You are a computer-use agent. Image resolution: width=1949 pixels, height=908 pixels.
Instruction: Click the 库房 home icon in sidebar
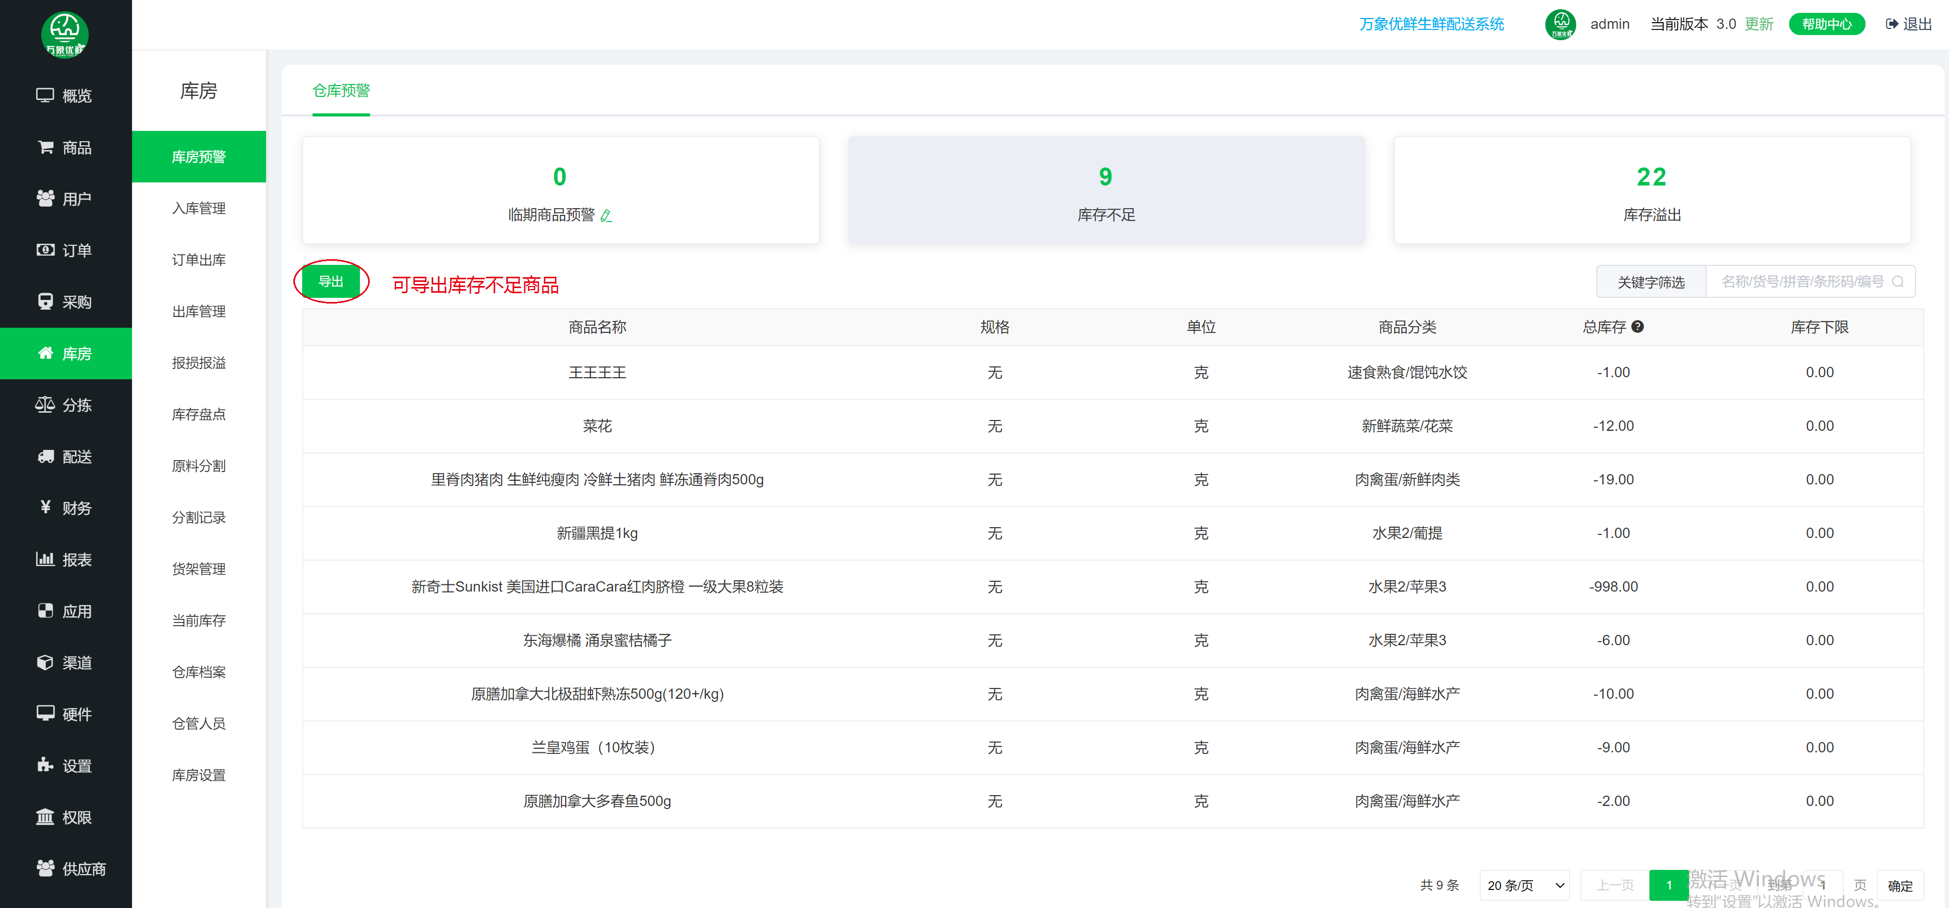tap(45, 352)
